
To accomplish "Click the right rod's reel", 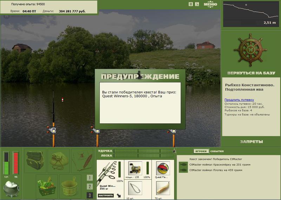I will pyautogui.click(x=172, y=131).
